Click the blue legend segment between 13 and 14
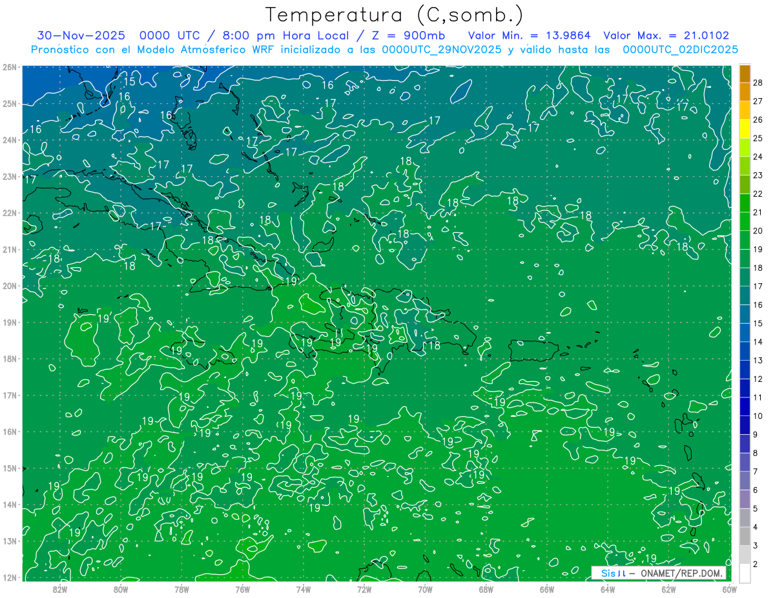Viewport: 775px width, 598px height. pyautogui.click(x=745, y=352)
